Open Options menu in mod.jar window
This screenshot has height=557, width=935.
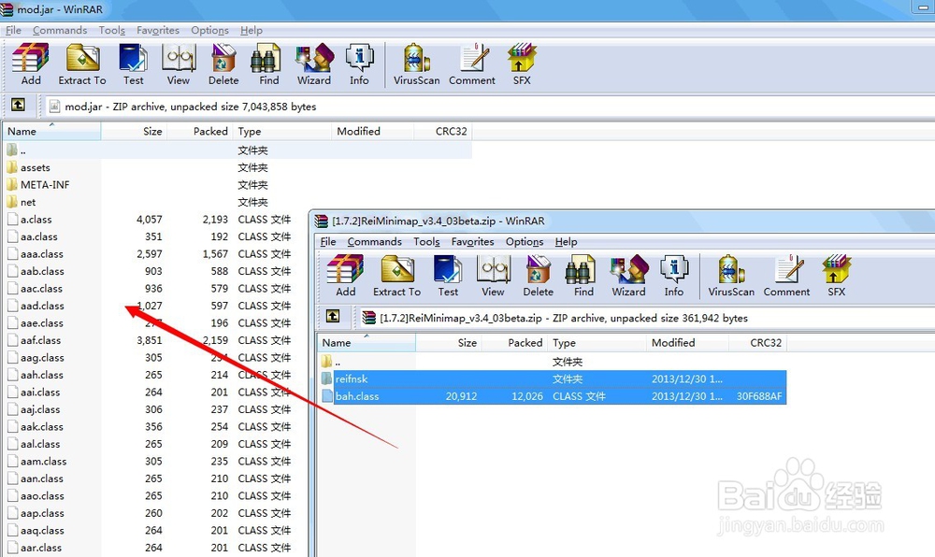pyautogui.click(x=209, y=31)
